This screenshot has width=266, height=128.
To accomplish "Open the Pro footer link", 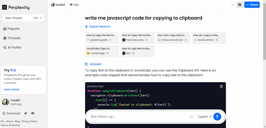I will pos(3,121).
